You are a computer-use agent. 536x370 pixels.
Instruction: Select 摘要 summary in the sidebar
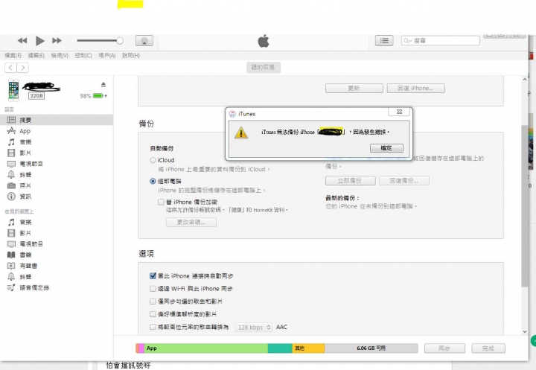pyautogui.click(x=57, y=120)
